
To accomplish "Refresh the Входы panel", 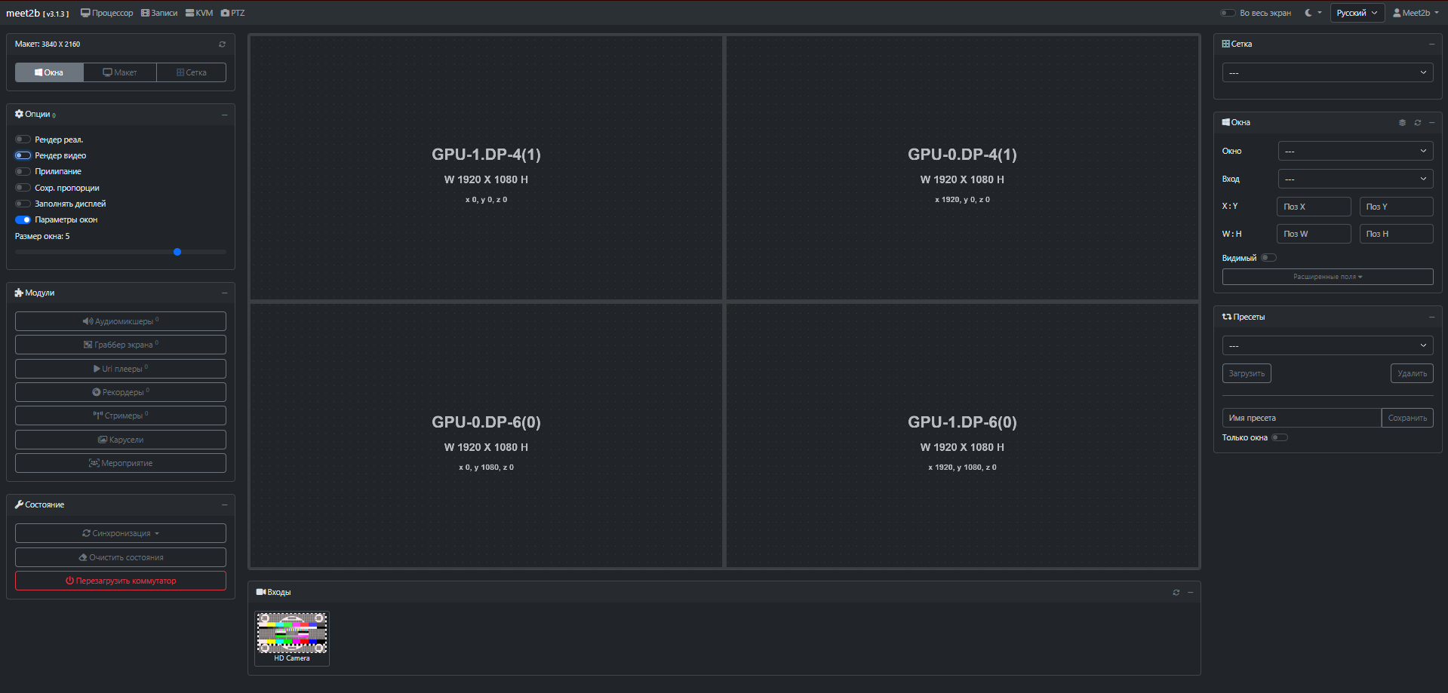I will [1176, 593].
